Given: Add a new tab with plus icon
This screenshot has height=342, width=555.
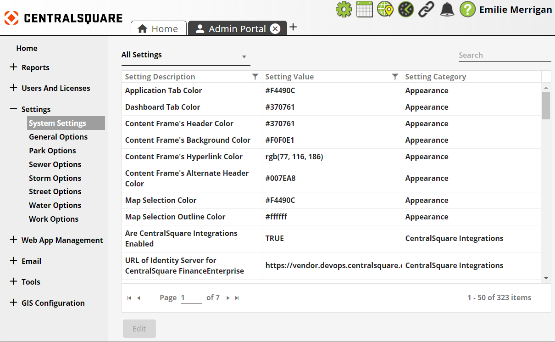Looking at the screenshot, I should tap(293, 27).
